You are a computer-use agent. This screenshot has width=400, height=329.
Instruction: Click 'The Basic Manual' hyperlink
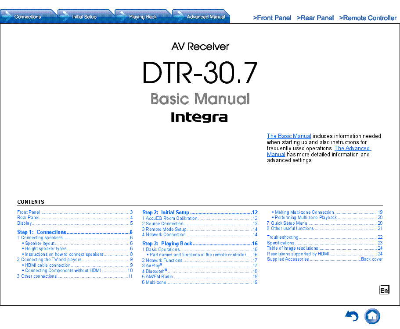(288, 136)
